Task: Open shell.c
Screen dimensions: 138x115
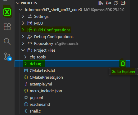Action: pyautogui.click(x=35, y=111)
